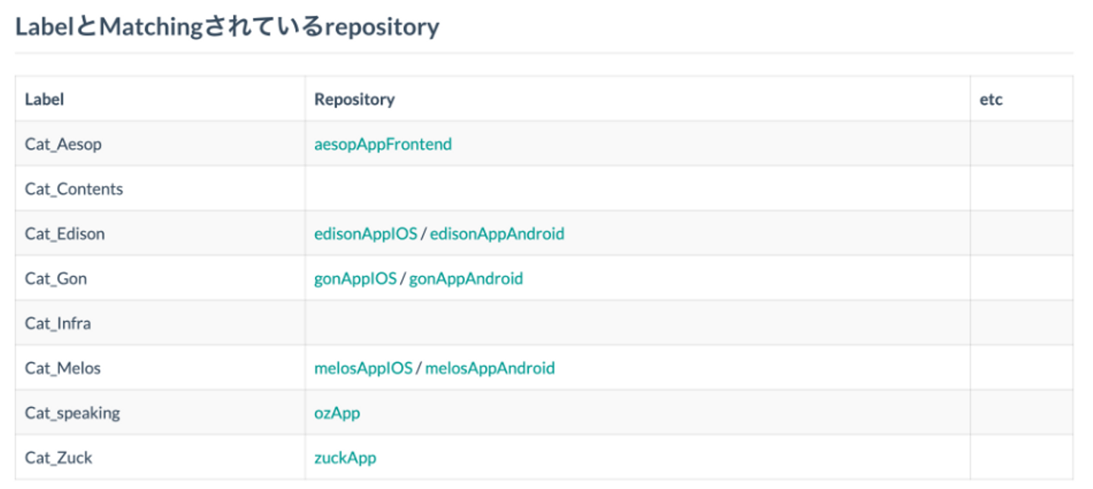This screenshot has height=489, width=1093.
Task: Select the Cat_Edison label cell
Action: (65, 234)
